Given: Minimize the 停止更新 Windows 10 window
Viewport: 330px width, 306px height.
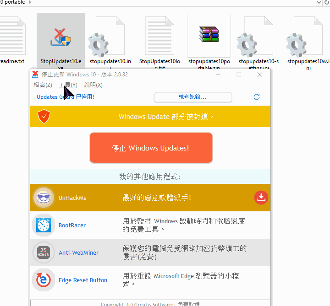Looking at the screenshot, I should click(x=218, y=75).
